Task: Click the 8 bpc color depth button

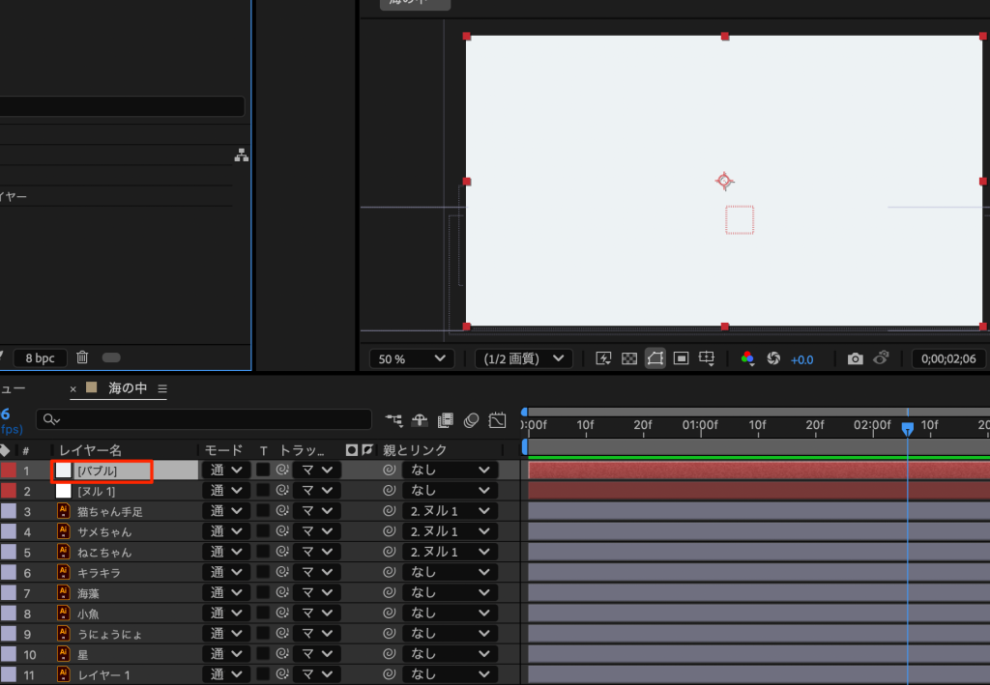Action: click(41, 357)
